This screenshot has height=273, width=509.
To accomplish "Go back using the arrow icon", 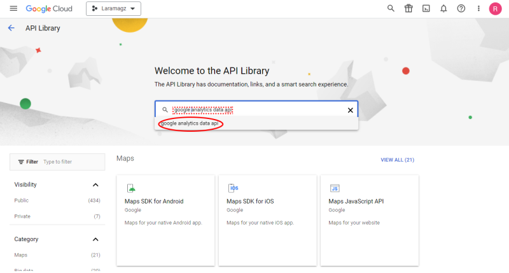I will pos(11,28).
